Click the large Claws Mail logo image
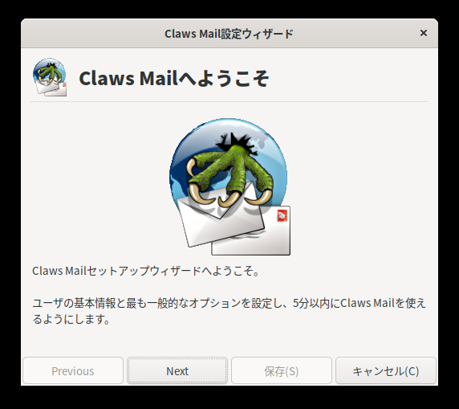 [x=229, y=186]
